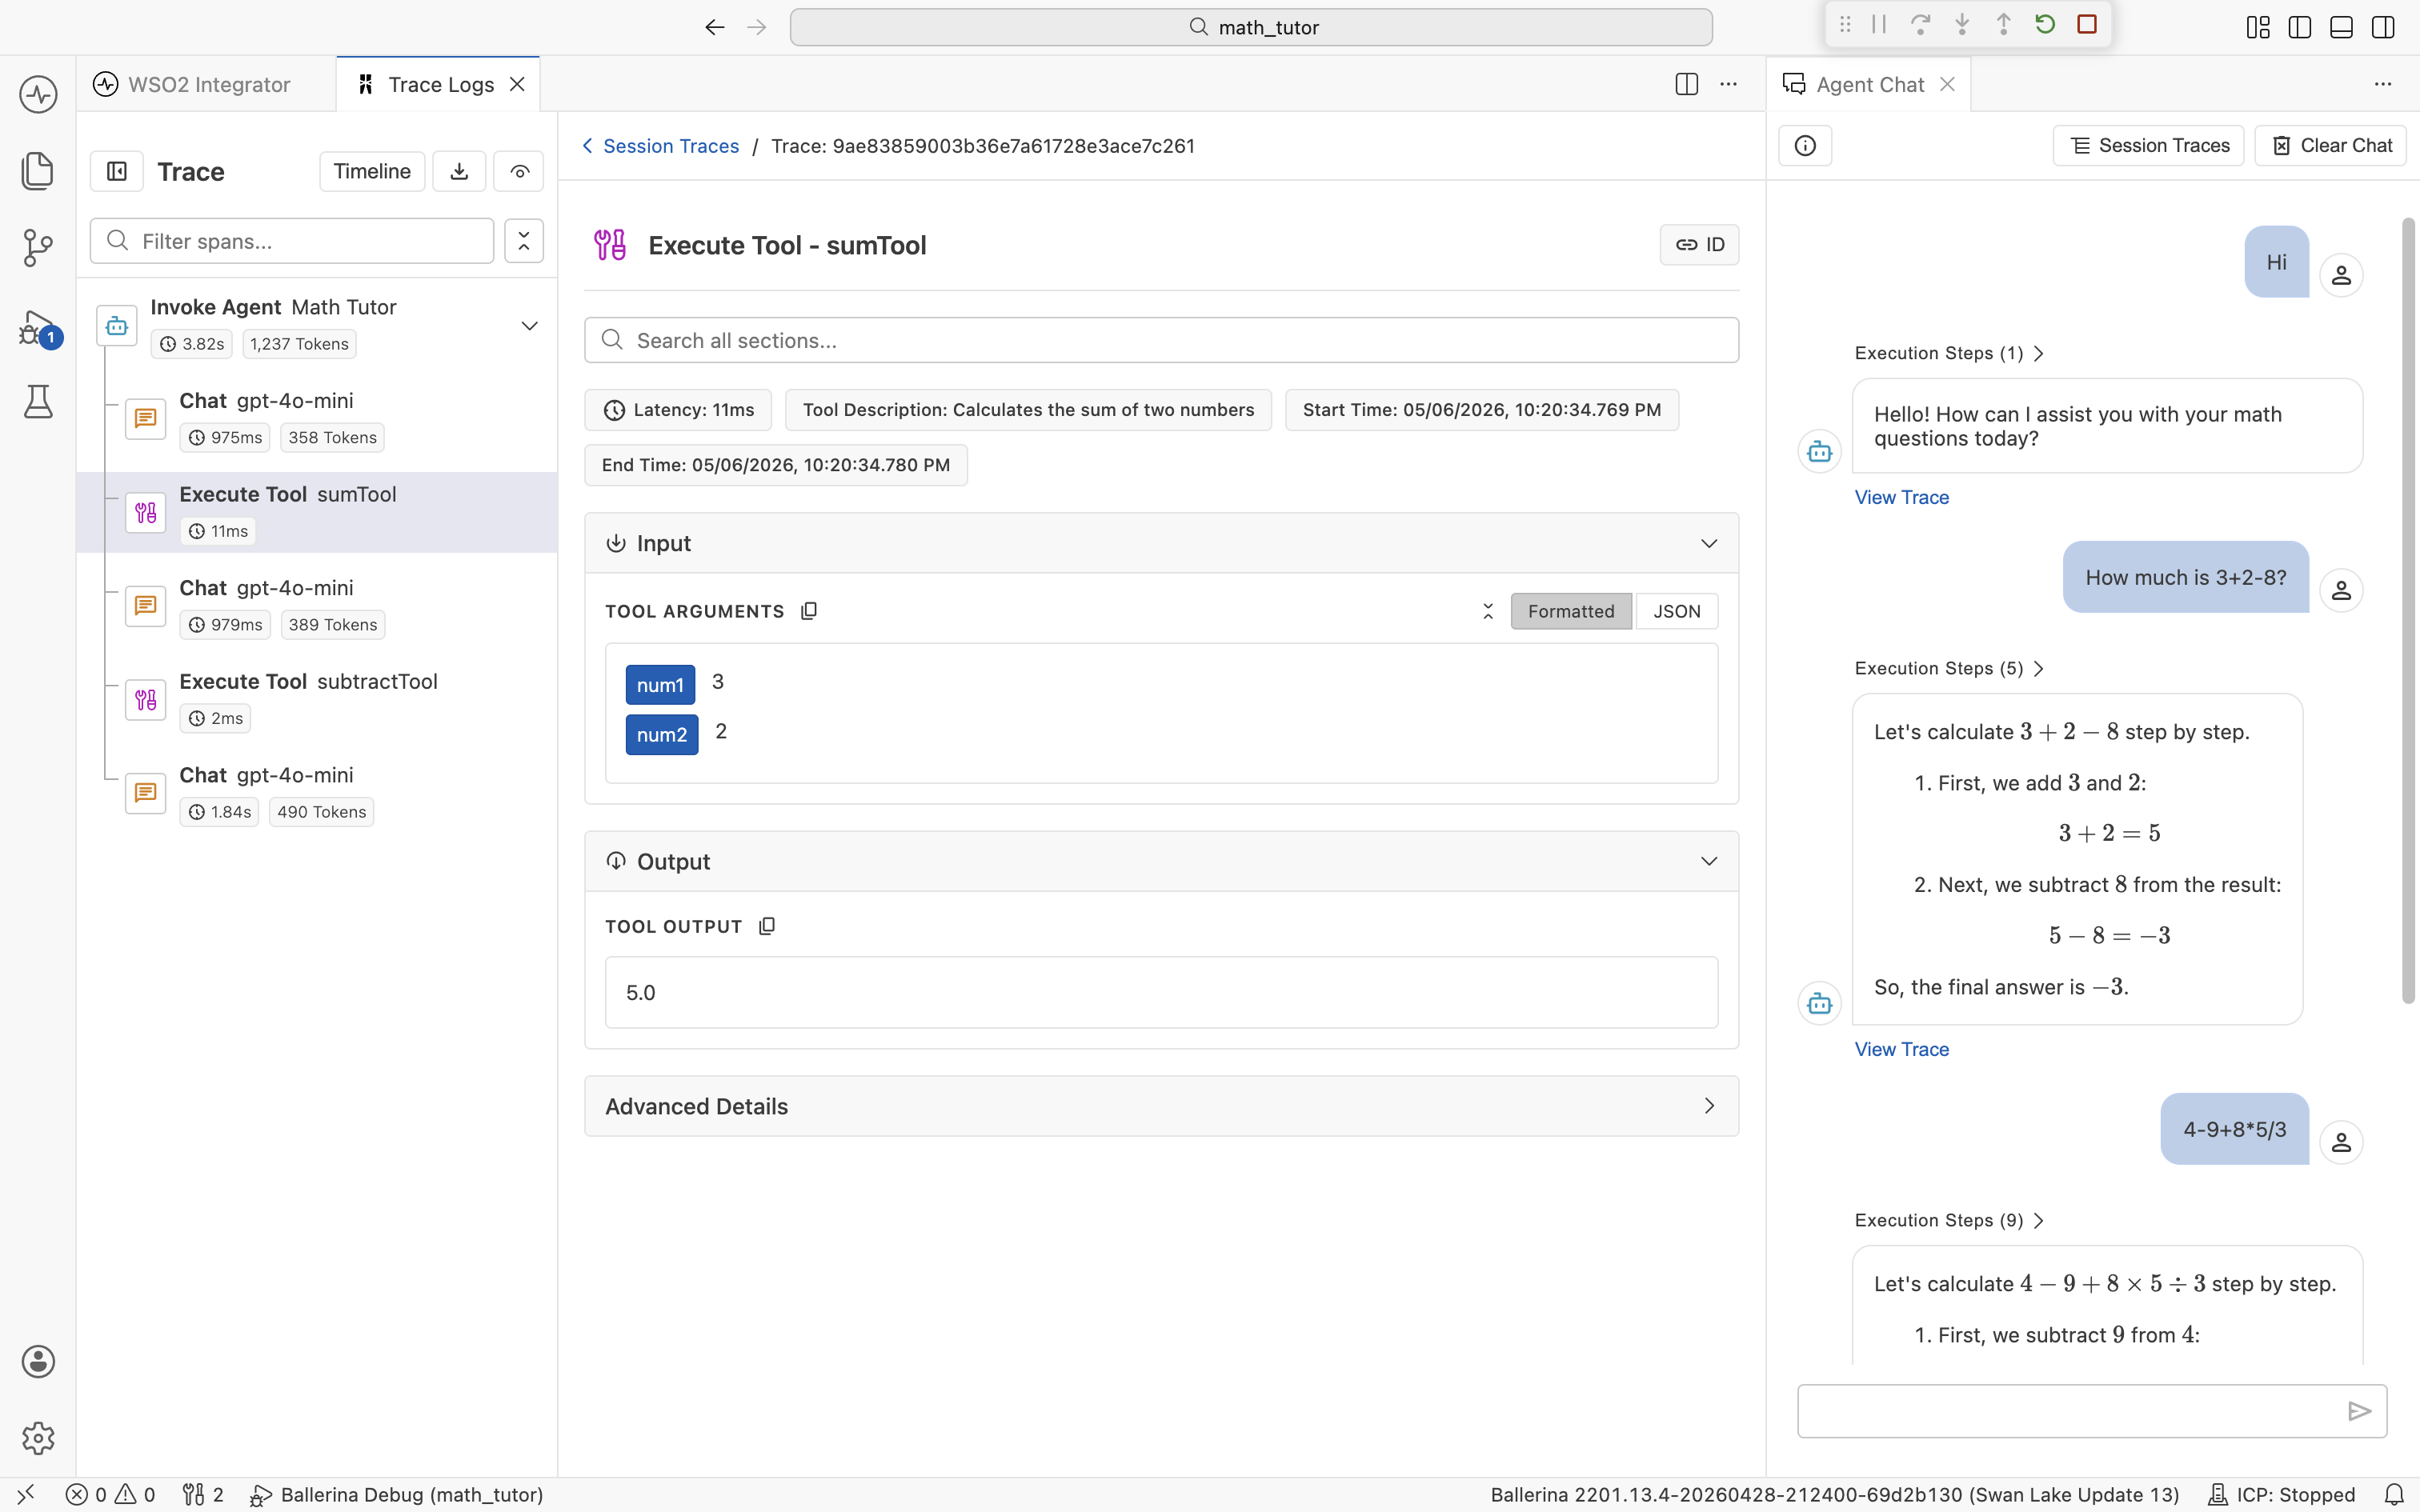View Trace for the greeting reply
2420x1512 pixels.
click(1901, 497)
